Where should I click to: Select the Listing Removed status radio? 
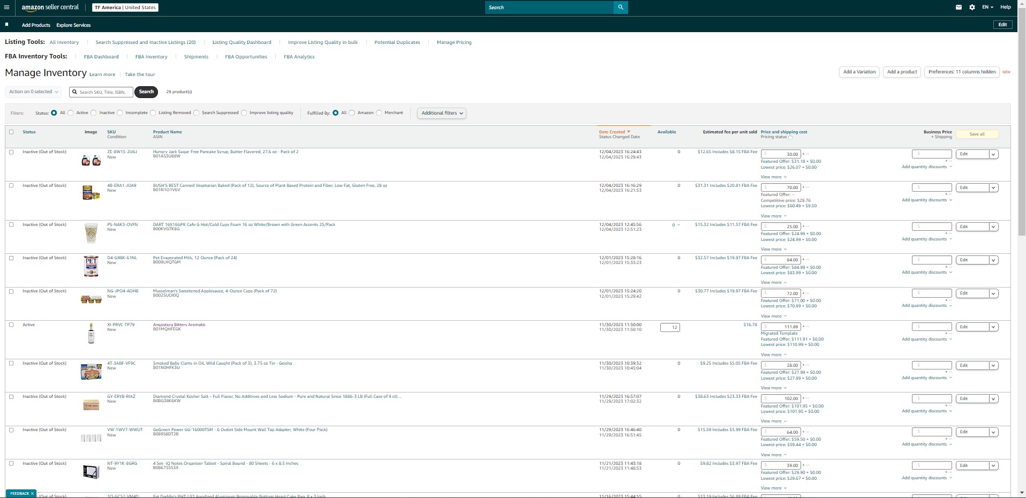click(153, 113)
